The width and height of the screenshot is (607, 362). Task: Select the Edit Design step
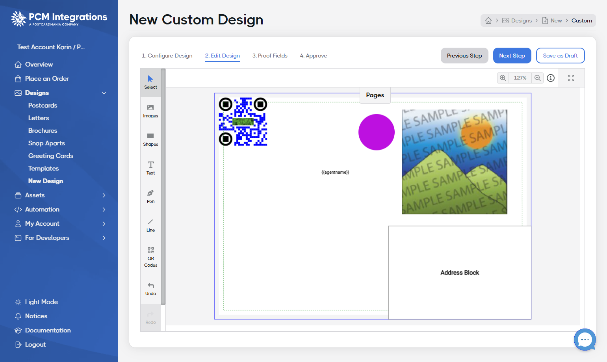coord(222,56)
